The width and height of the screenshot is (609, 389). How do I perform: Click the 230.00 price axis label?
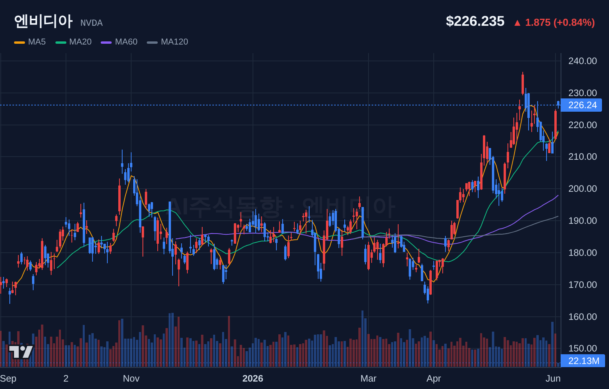582,93
